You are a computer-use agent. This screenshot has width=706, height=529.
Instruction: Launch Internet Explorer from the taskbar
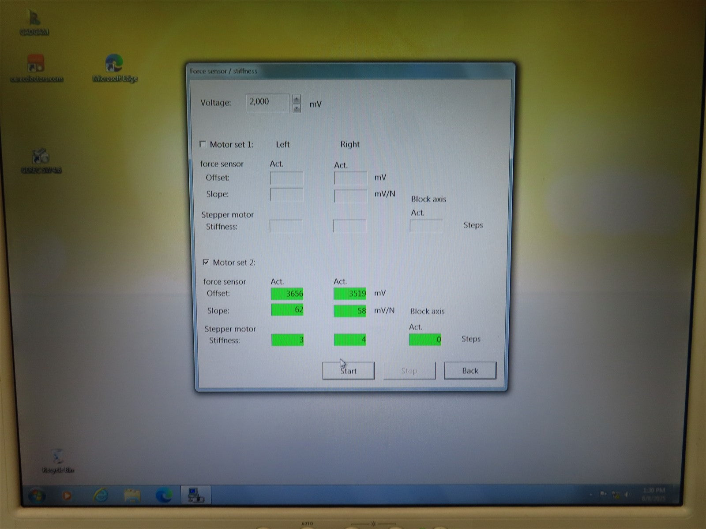pyautogui.click(x=101, y=495)
